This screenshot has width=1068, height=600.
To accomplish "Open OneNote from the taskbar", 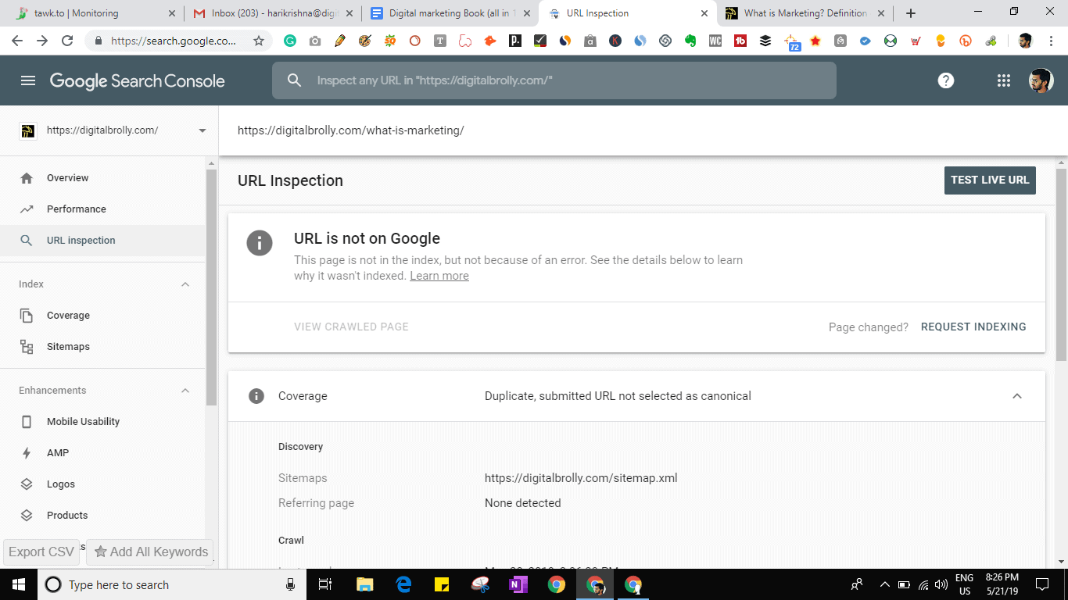I will [x=518, y=584].
